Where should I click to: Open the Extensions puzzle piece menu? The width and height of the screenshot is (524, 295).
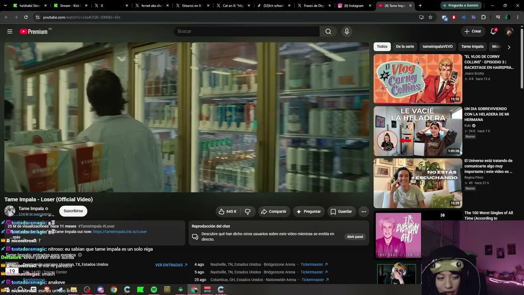click(x=483, y=17)
